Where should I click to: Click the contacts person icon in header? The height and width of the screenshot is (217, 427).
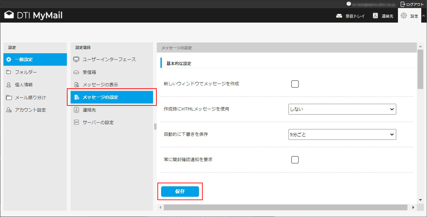375,15
